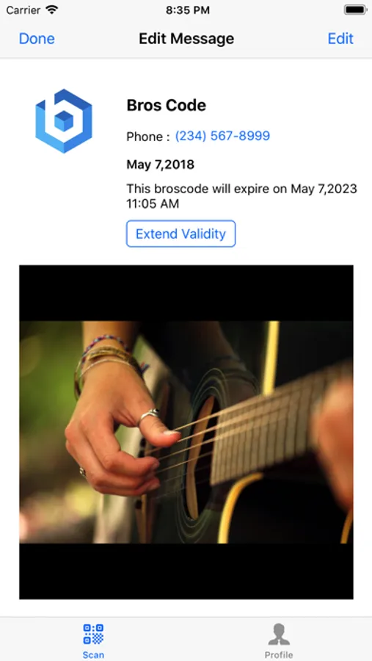Image resolution: width=372 pixels, height=661 pixels.
Task: Open the Profile person silhouette icon
Action: (279, 635)
